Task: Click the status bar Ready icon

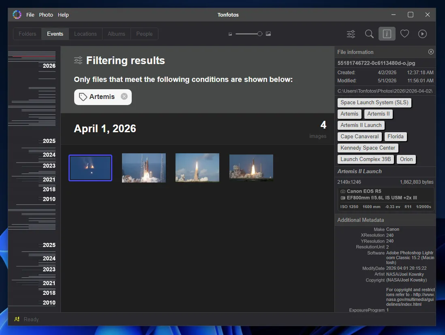Action: point(17,320)
